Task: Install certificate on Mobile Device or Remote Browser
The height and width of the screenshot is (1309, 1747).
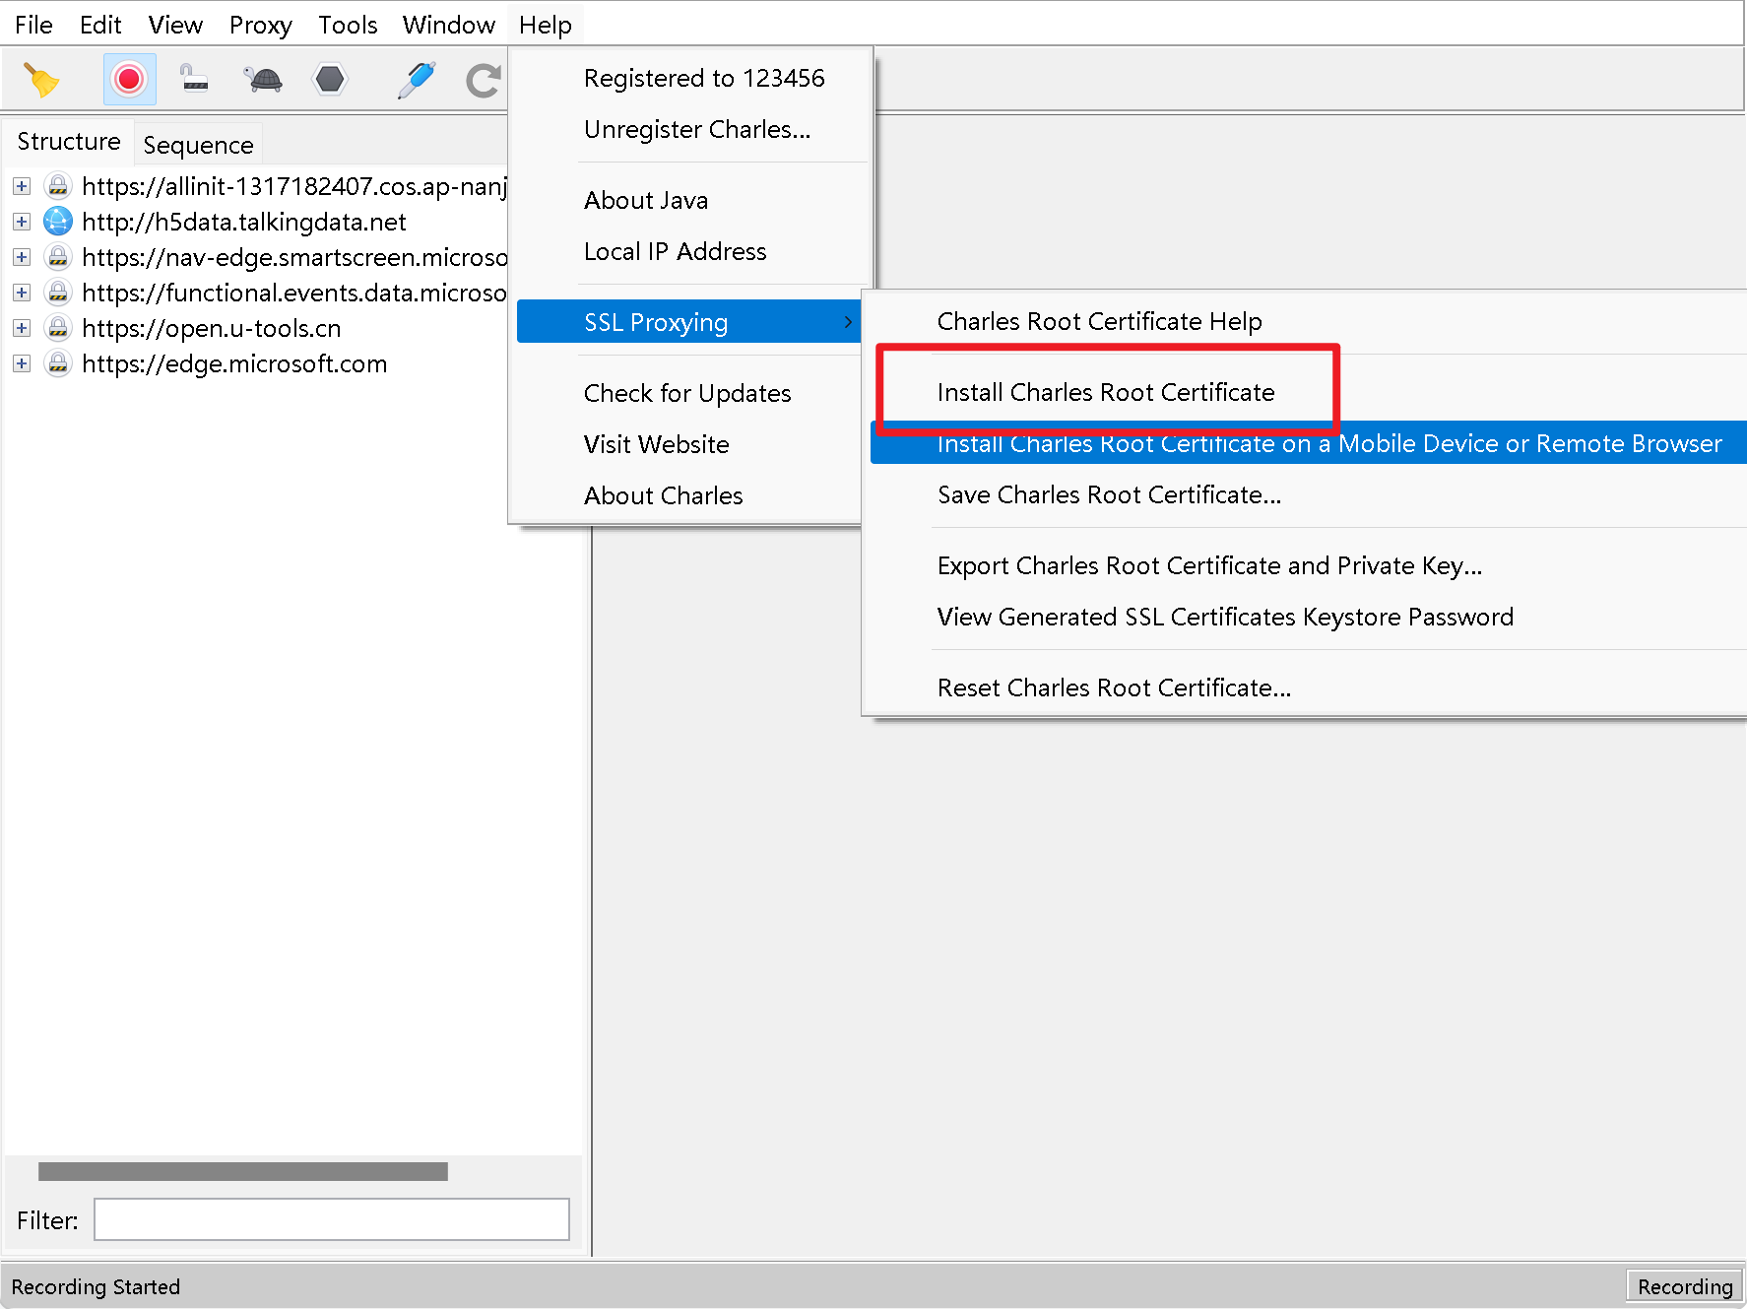Action: click(1308, 443)
